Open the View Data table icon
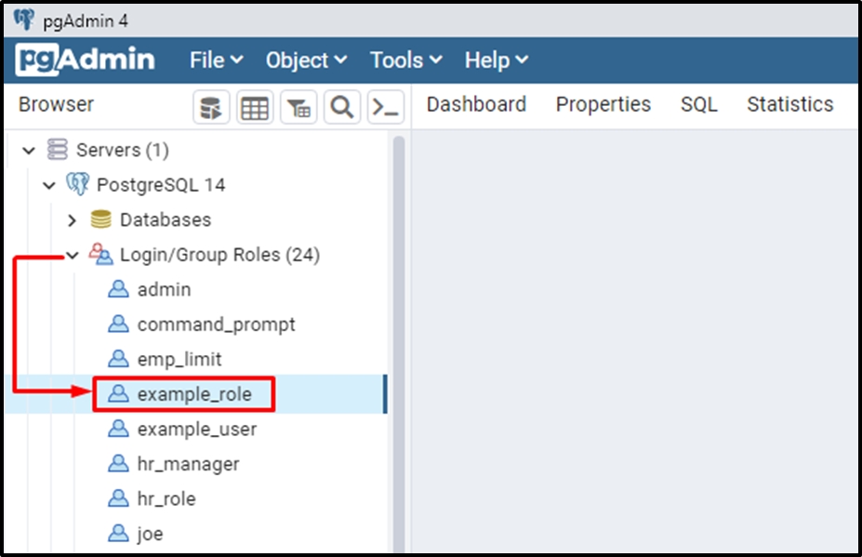The image size is (862, 557). pos(255,108)
